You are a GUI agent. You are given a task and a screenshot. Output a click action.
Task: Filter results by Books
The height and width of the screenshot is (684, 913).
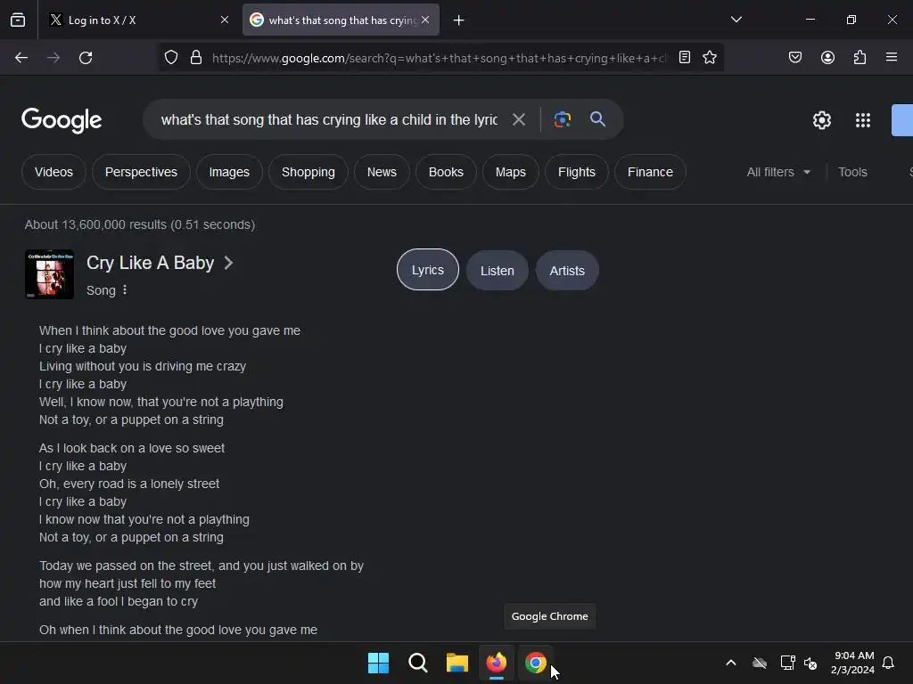(446, 172)
